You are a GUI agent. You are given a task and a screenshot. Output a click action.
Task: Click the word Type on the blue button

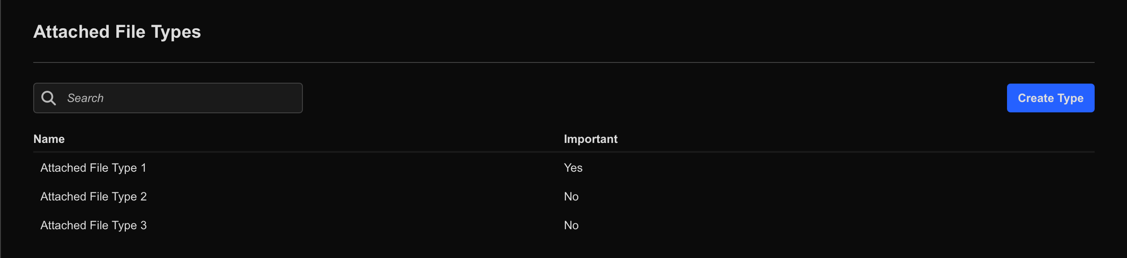(1070, 99)
